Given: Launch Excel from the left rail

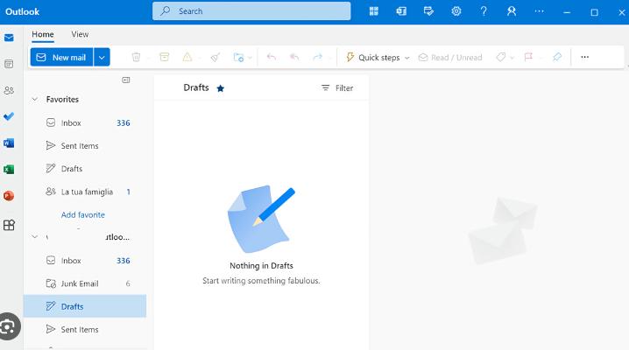Looking at the screenshot, I should (x=9, y=170).
